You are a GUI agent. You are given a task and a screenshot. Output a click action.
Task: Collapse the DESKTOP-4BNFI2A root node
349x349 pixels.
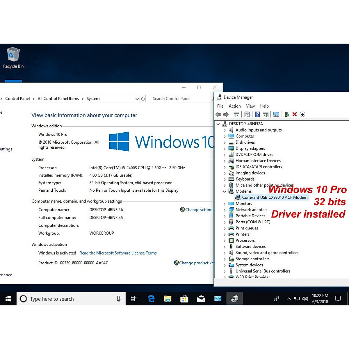(x=218, y=124)
